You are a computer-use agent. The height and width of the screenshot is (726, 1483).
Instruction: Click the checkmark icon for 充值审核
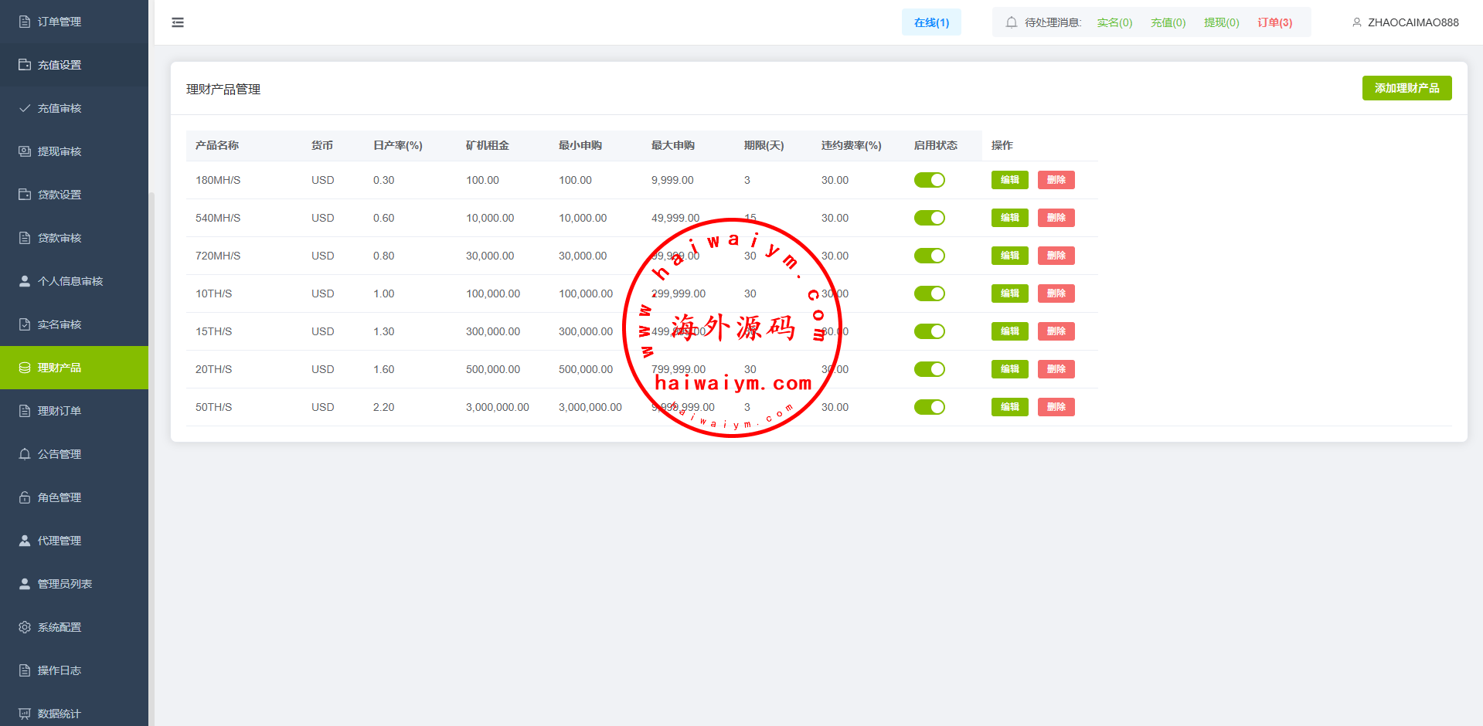pos(25,108)
